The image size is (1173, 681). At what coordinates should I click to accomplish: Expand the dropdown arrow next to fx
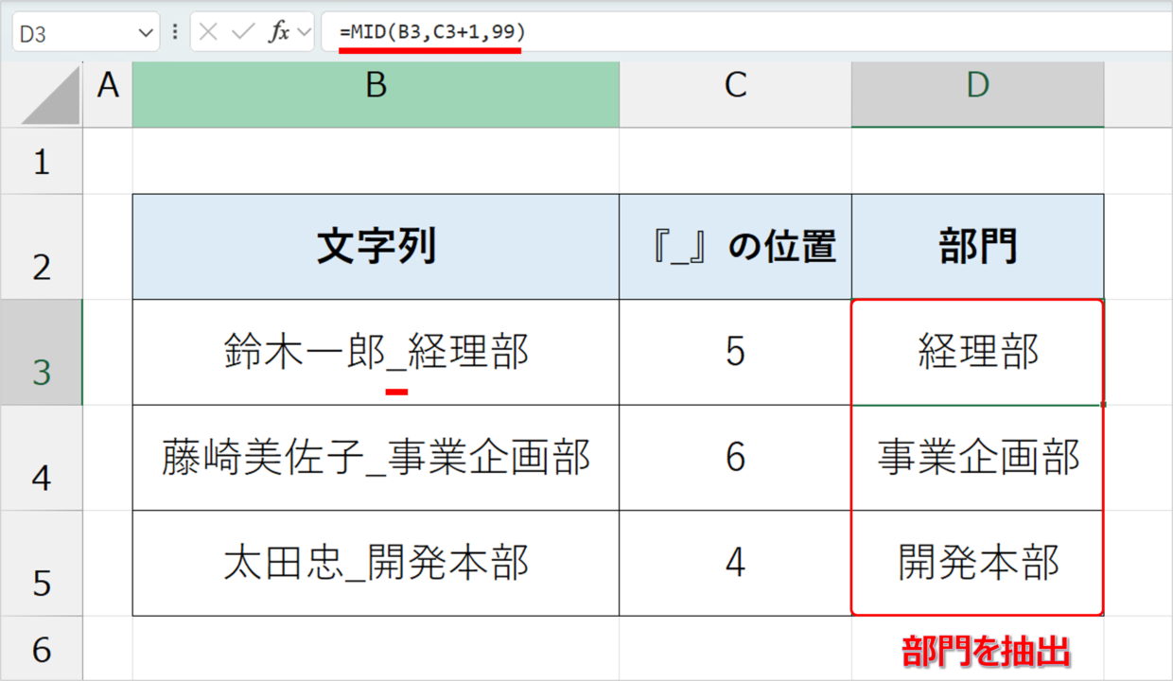point(304,32)
